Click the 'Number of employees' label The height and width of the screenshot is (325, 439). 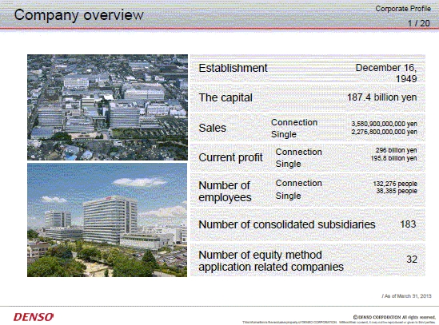[225, 192]
